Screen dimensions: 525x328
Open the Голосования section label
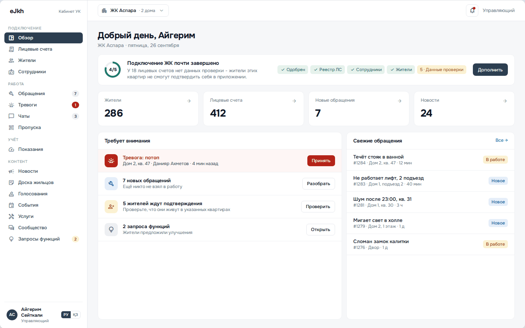point(33,194)
